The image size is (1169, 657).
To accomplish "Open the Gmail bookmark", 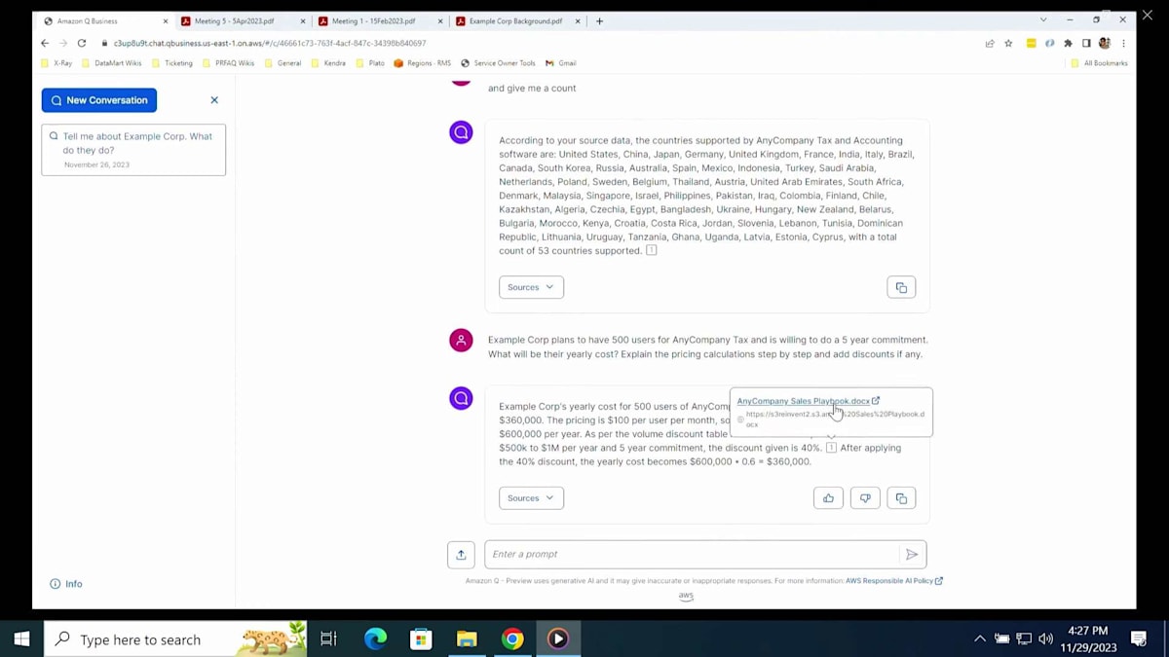I will click(560, 63).
